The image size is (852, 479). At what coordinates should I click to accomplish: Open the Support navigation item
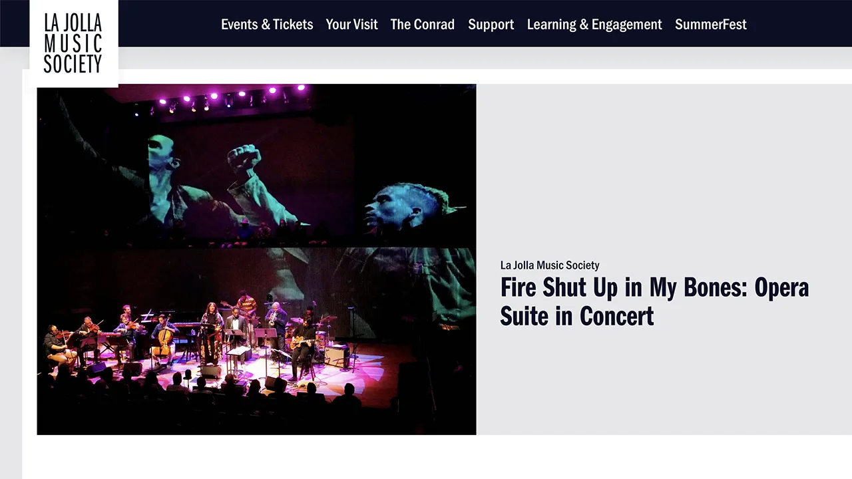(x=491, y=25)
